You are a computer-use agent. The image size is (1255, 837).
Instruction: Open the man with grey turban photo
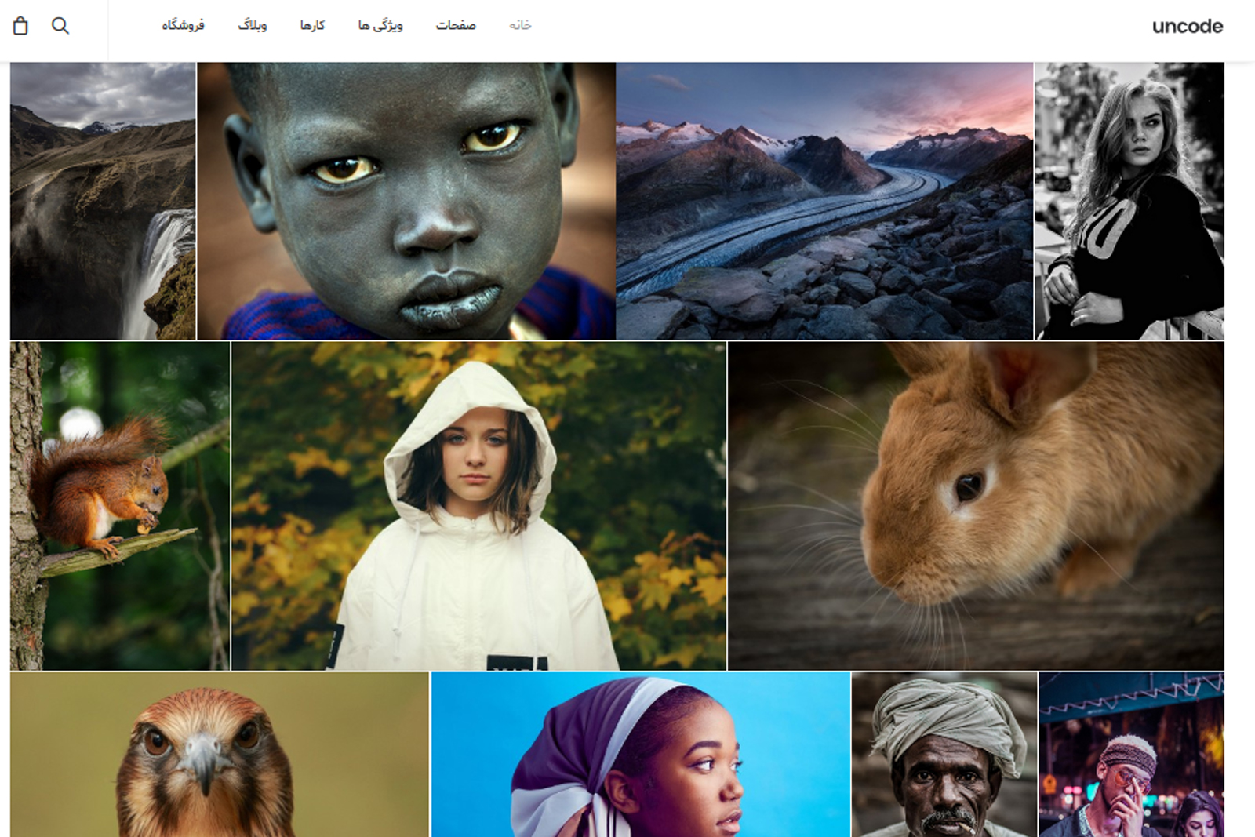click(944, 755)
